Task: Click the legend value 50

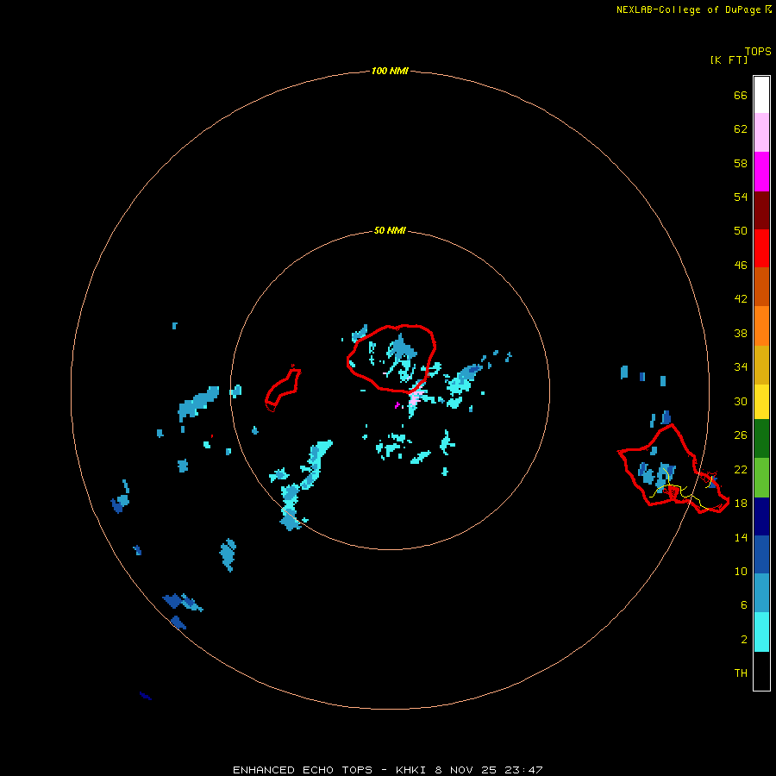Action: tap(741, 230)
